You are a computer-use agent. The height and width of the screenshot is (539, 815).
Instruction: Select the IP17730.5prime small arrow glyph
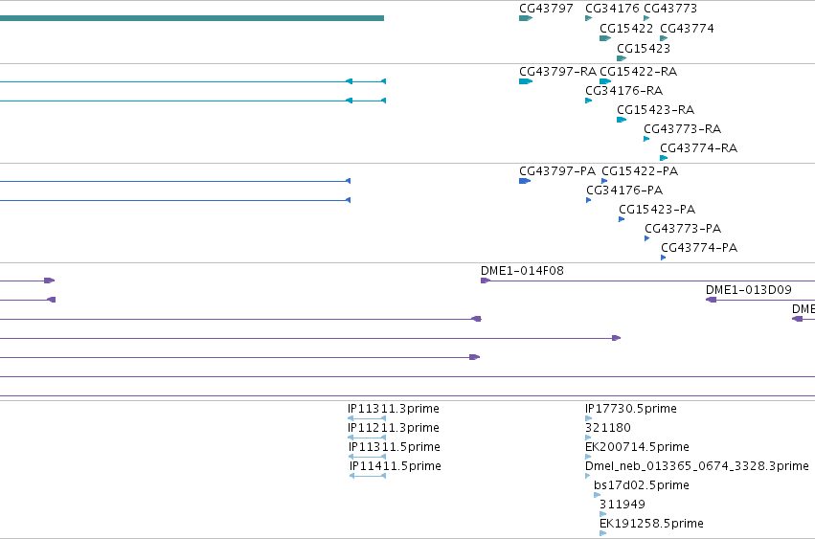[588, 418]
